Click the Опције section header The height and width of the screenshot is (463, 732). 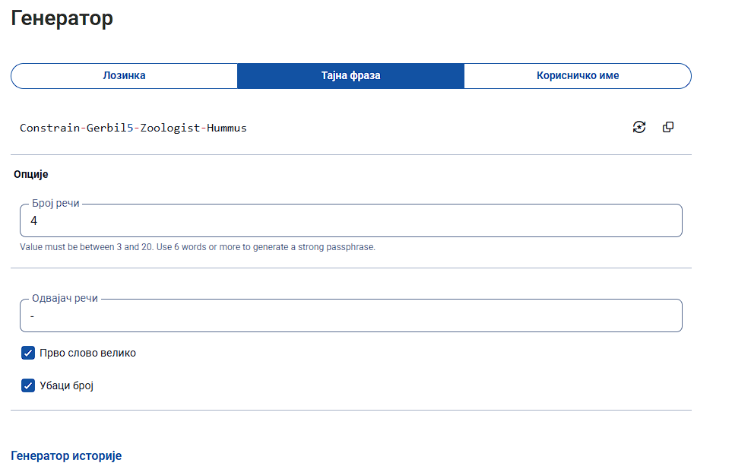31,174
